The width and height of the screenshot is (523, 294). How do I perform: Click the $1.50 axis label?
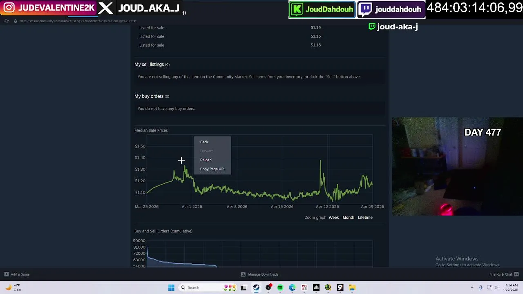point(140,146)
